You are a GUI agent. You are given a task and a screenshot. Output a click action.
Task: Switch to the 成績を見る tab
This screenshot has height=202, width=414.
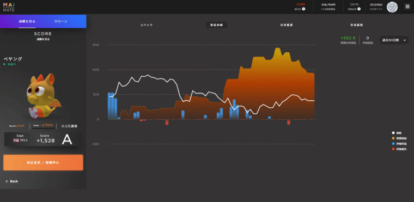(x=27, y=21)
